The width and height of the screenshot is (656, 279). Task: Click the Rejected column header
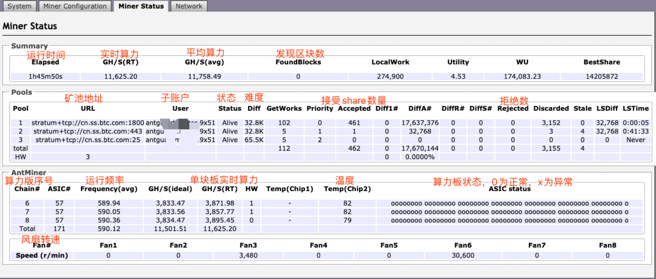(x=513, y=108)
